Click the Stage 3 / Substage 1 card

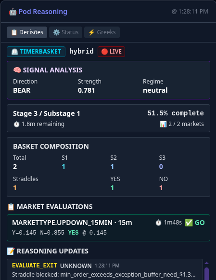(x=108, y=118)
